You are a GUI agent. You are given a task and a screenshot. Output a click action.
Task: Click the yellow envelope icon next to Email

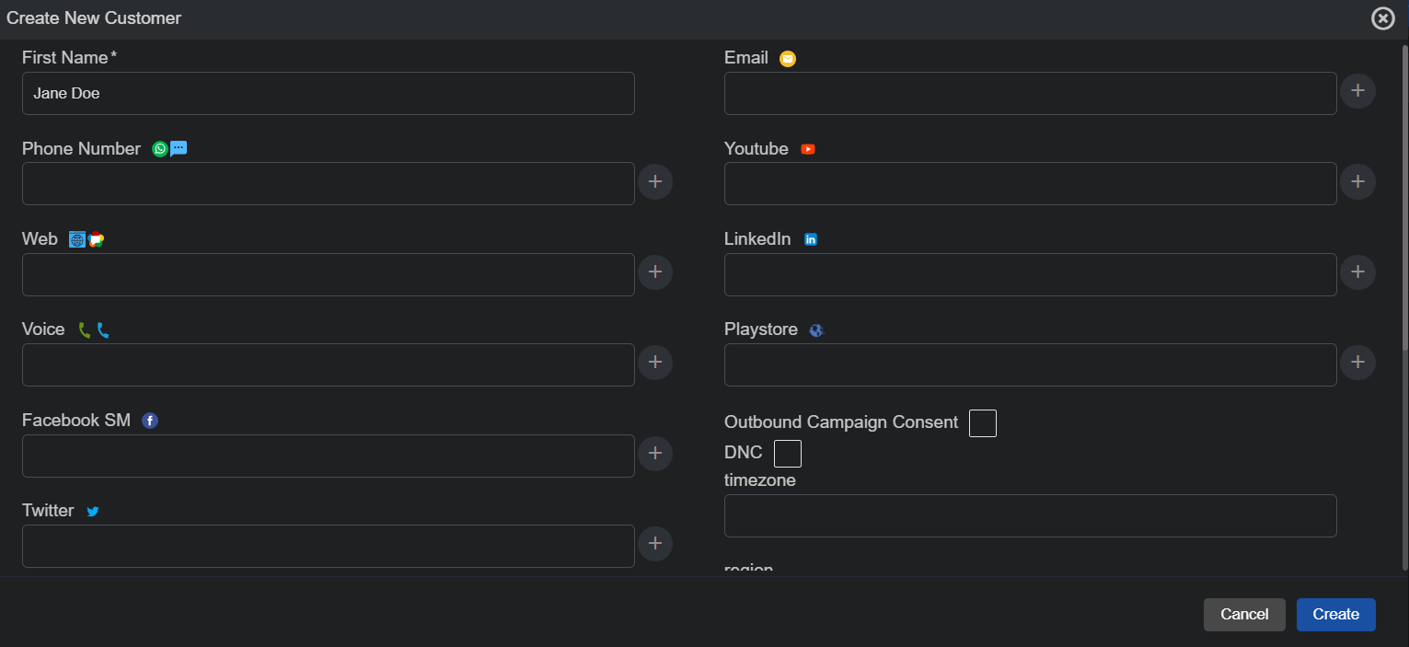[788, 59]
